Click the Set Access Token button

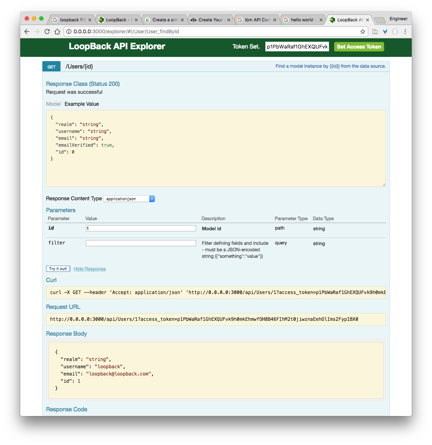coord(359,47)
